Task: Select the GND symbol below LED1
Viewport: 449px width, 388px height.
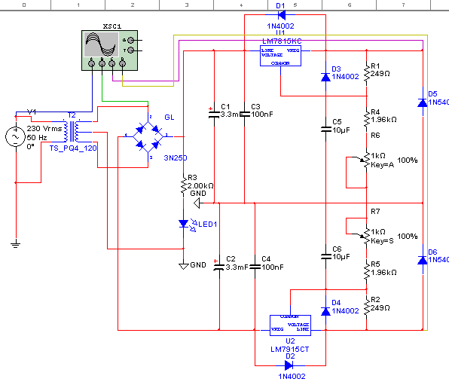Action: point(183,266)
